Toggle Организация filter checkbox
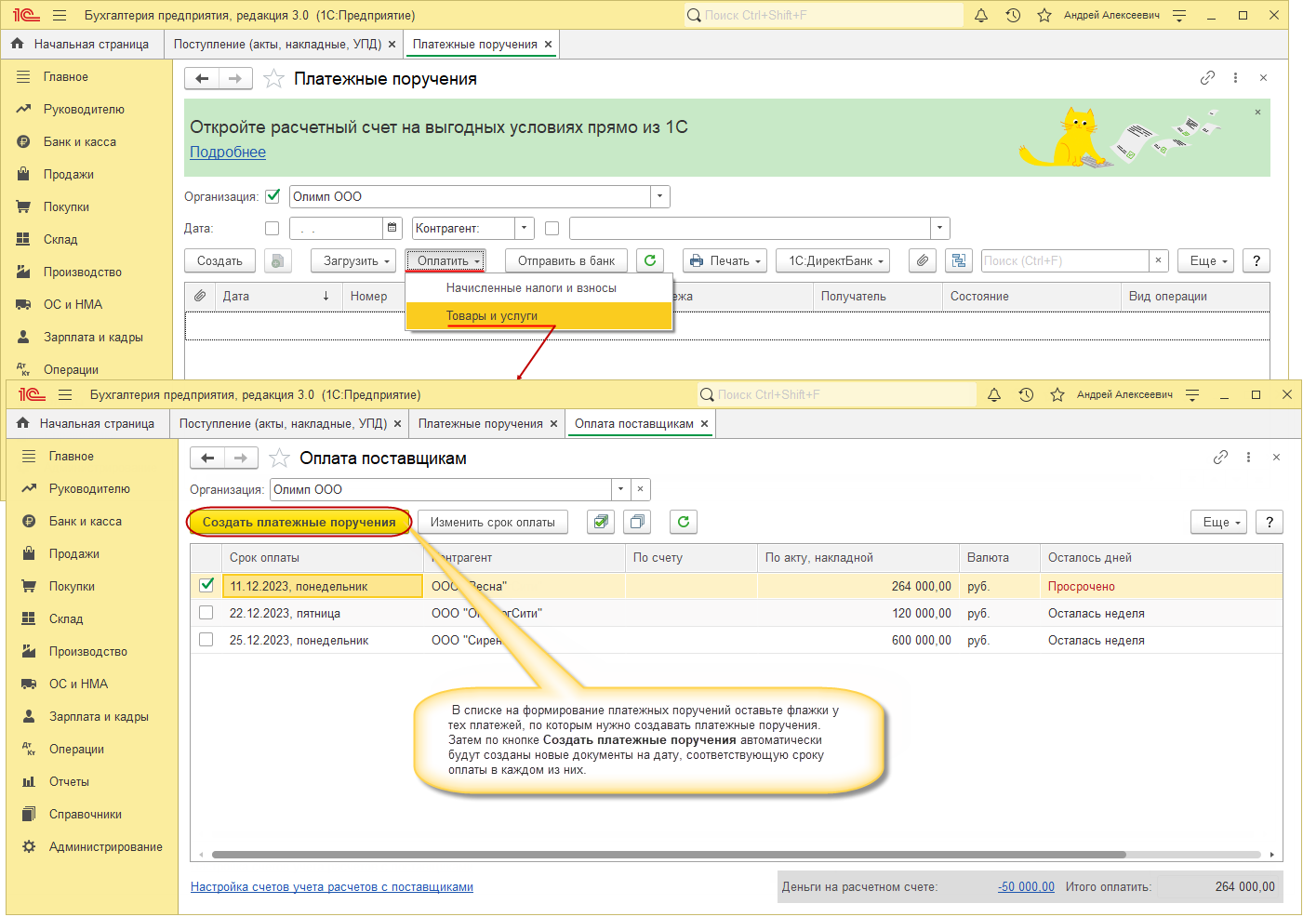Screen dimensions: 1303x917 point(273,196)
